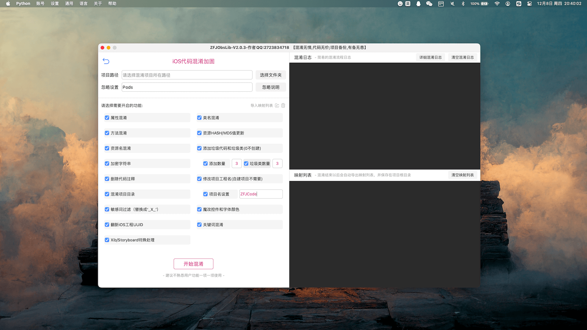Toggle Xib/Storyboard特殊处理 checkbox

click(107, 240)
